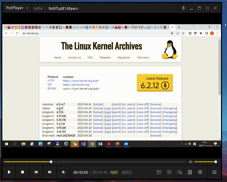This screenshot has width=227, height=182.
Task: Open the Site news menu link
Action: tap(143, 57)
